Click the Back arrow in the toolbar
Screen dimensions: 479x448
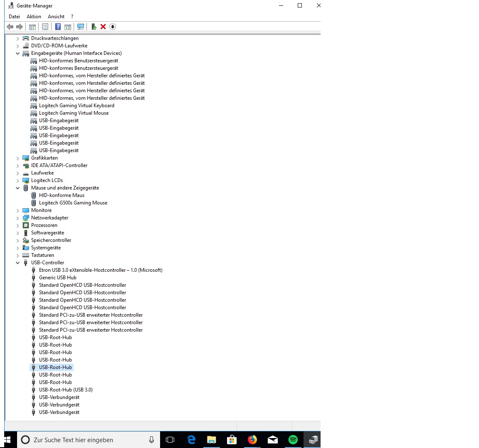pyautogui.click(x=10, y=27)
